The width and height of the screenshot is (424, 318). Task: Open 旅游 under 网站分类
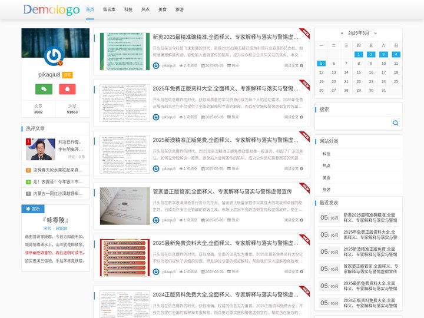click(x=326, y=190)
